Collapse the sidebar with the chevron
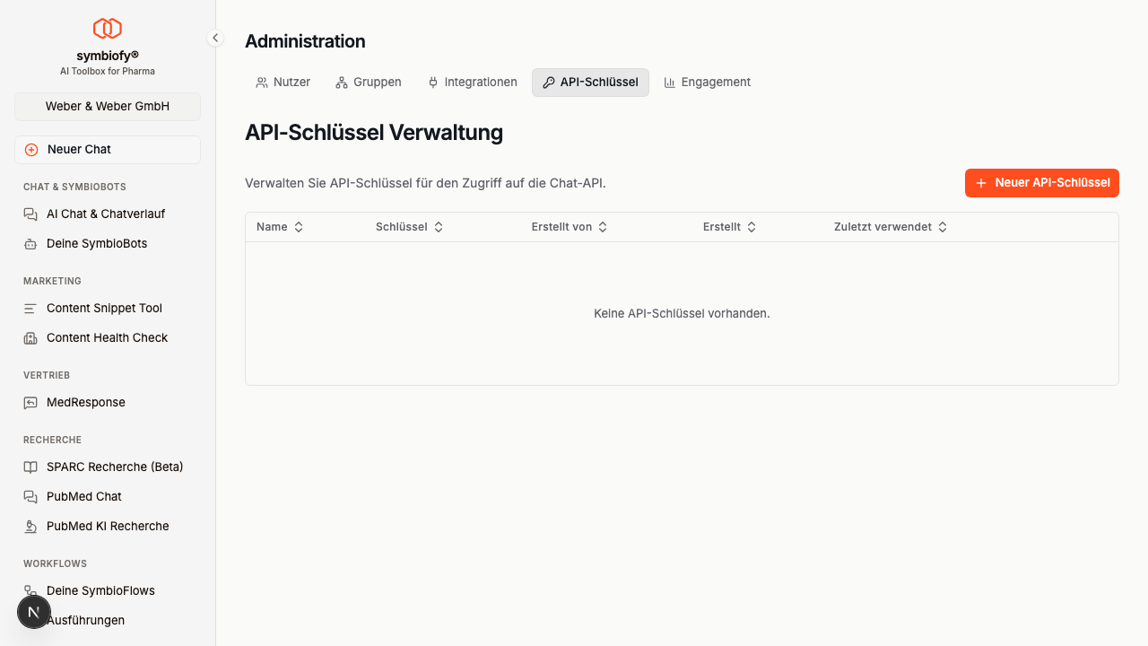 [214, 38]
